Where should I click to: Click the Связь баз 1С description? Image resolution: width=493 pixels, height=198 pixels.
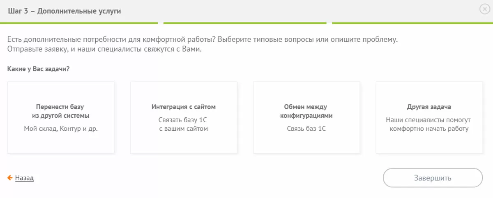(306, 129)
